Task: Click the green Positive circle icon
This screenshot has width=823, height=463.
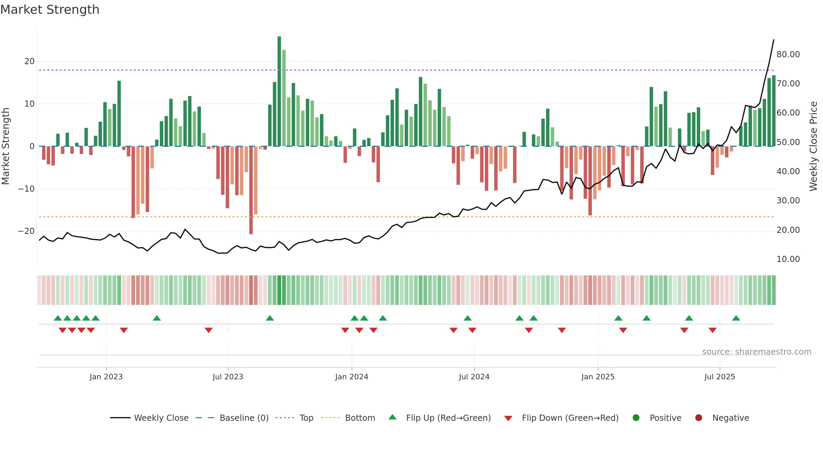Action: coord(636,418)
